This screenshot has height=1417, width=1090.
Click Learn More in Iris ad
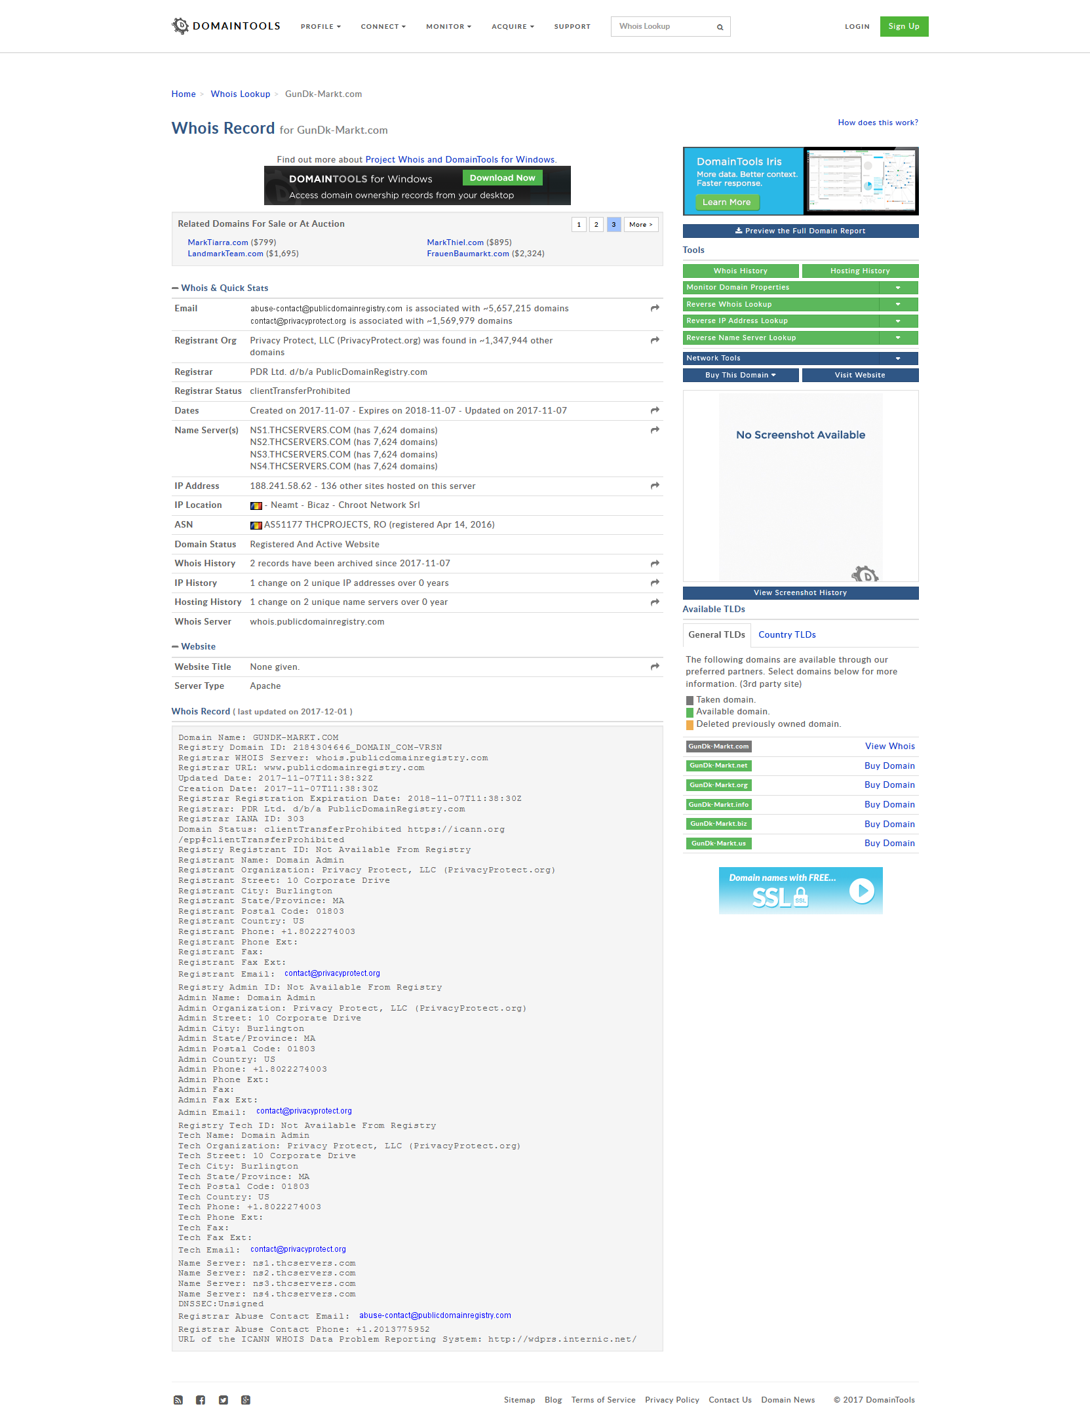click(x=727, y=202)
